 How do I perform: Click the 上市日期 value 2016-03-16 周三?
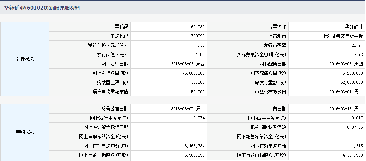346,109
